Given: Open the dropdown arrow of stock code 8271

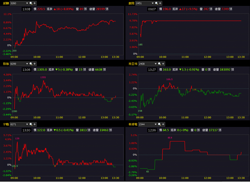Looking at the screenshot, I should (27, 124).
